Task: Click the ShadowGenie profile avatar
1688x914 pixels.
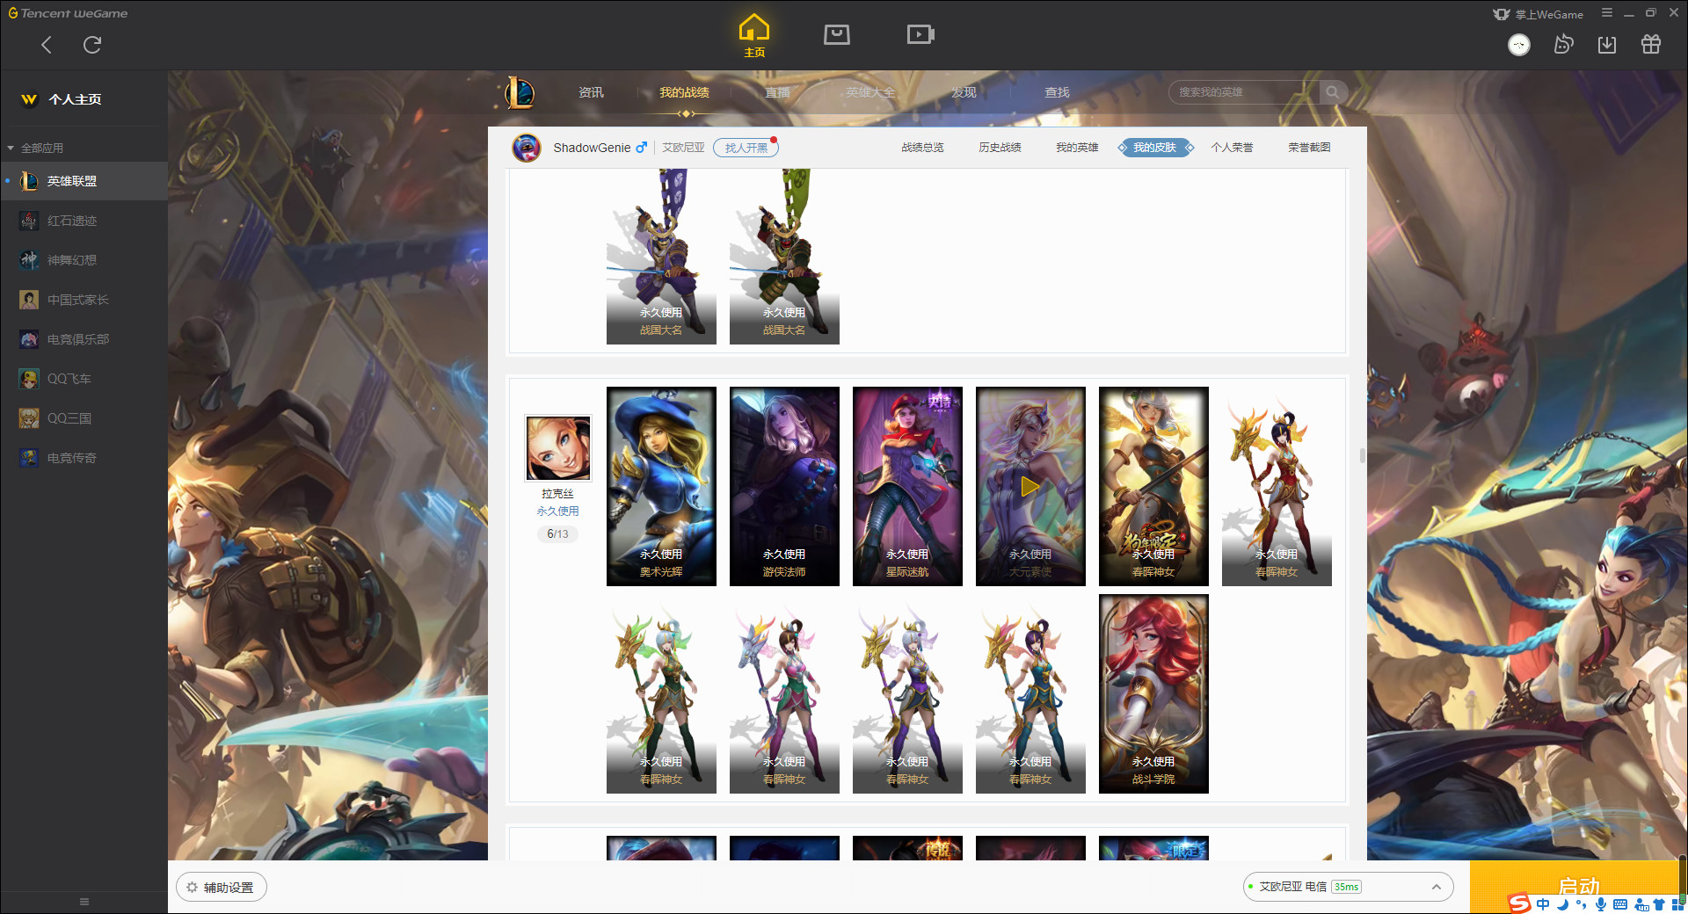Action: tap(527, 148)
